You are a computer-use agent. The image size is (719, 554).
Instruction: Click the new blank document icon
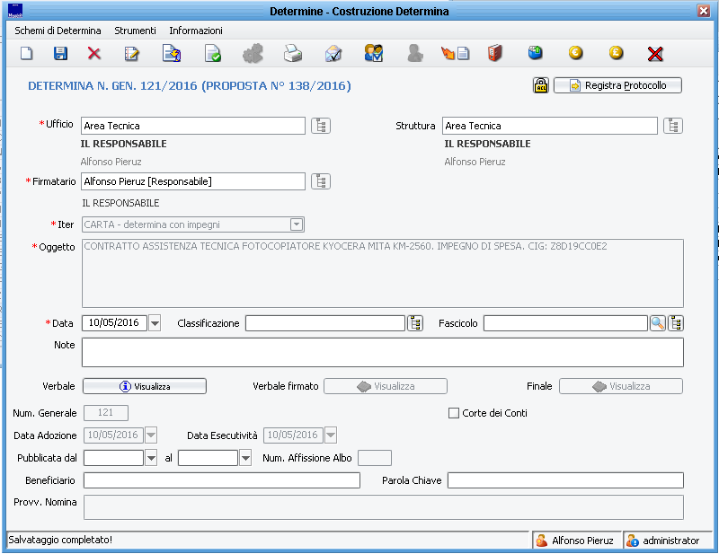(x=27, y=54)
